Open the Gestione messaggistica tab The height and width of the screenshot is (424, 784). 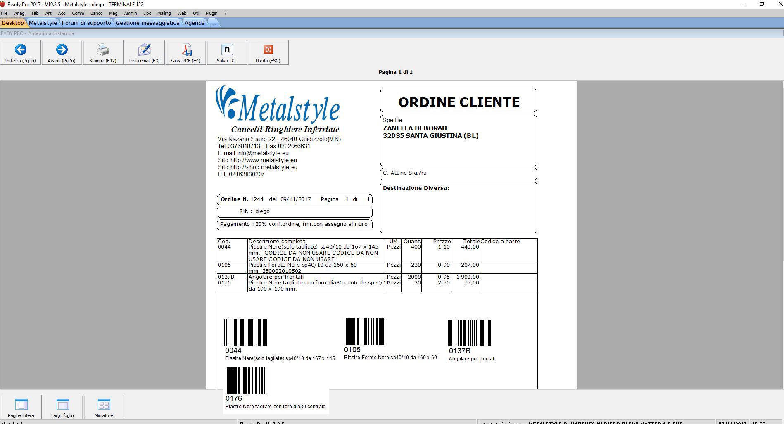point(148,23)
